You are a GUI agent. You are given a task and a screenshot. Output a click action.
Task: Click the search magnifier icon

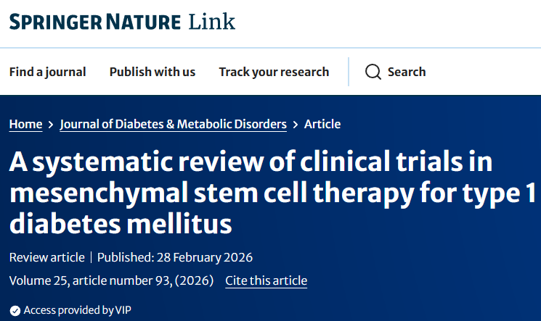[373, 72]
